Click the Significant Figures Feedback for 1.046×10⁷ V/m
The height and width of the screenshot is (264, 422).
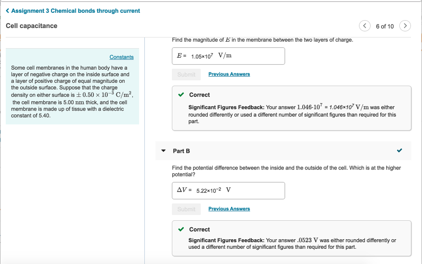click(292, 114)
